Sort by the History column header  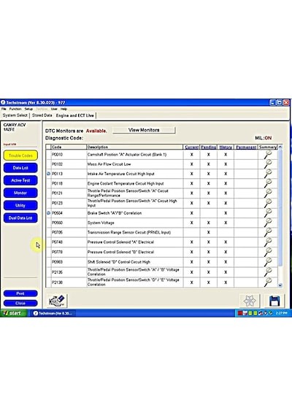click(x=226, y=147)
